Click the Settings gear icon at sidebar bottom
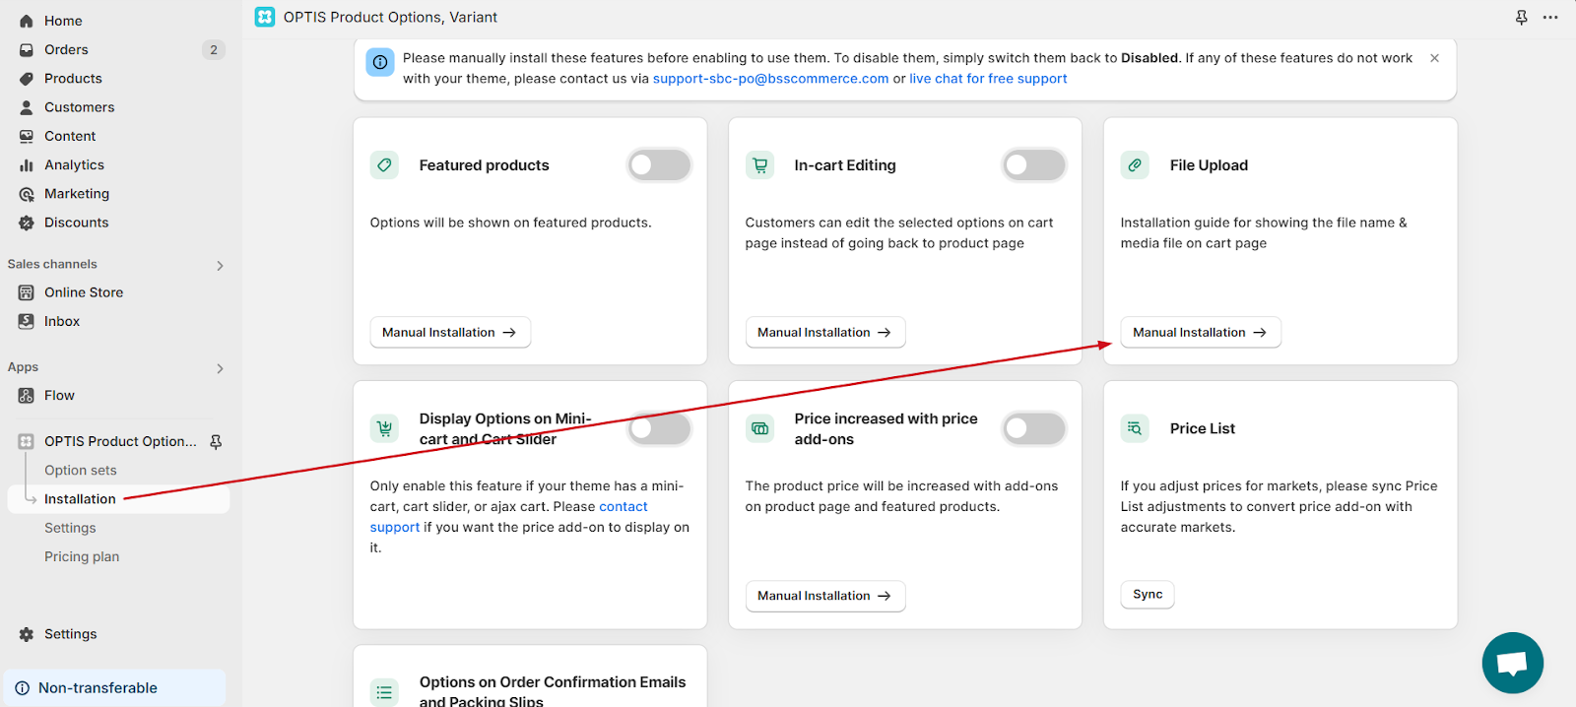Viewport: 1576px width, 707px height. 27,634
